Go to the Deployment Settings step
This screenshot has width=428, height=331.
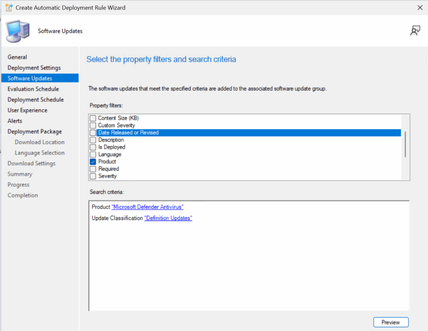pyautogui.click(x=34, y=68)
